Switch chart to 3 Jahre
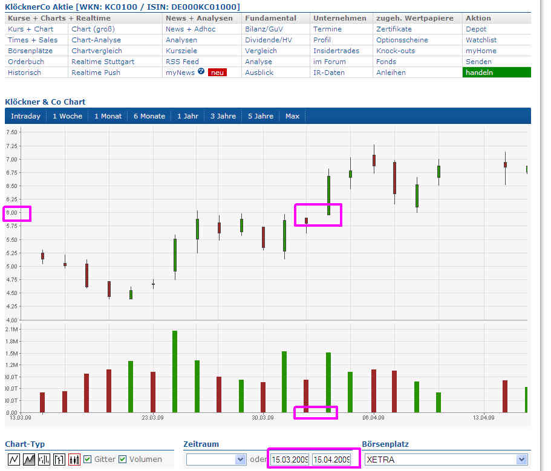The image size is (551, 471). (223, 116)
